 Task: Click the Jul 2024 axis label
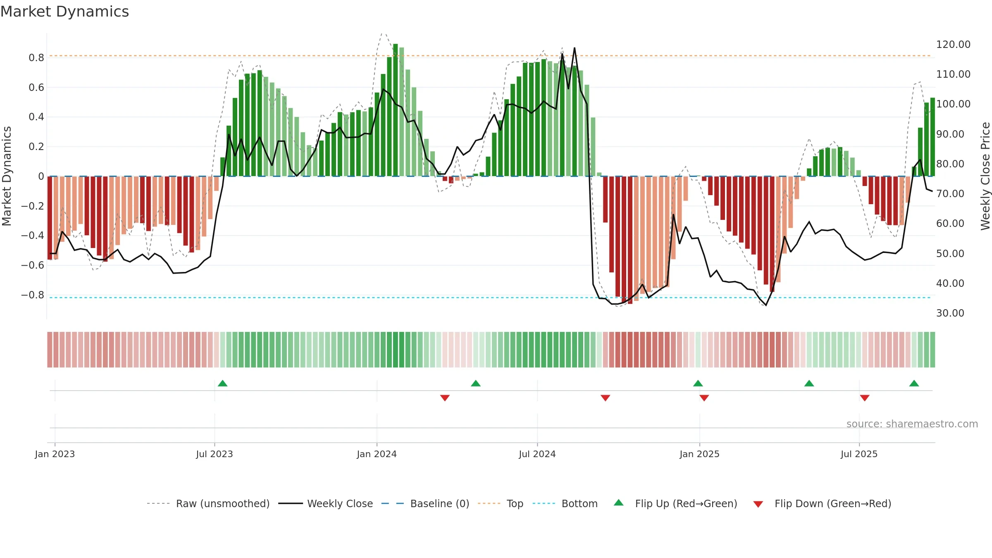(537, 454)
